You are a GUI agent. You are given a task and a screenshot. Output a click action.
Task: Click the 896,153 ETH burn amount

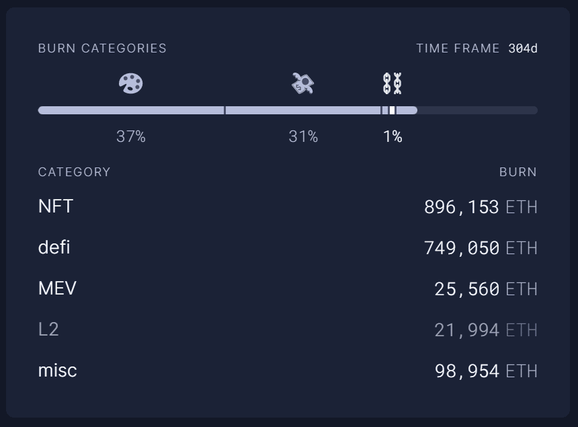(481, 207)
